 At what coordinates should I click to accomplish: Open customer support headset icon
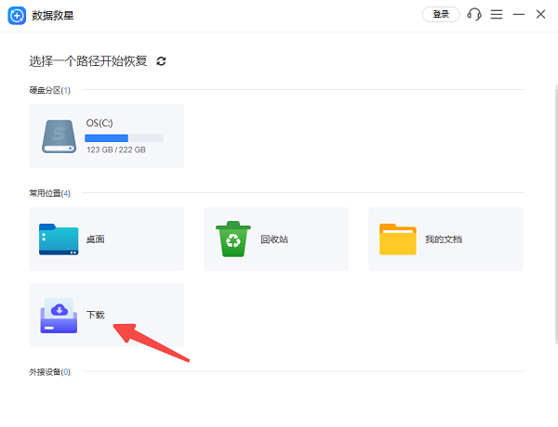coord(474,15)
